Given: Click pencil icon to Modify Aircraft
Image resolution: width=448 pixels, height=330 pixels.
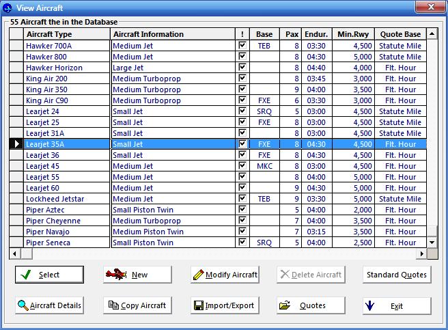Looking at the screenshot, I should [x=225, y=275].
